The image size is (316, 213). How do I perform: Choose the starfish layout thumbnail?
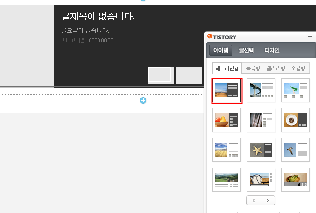coord(261,150)
